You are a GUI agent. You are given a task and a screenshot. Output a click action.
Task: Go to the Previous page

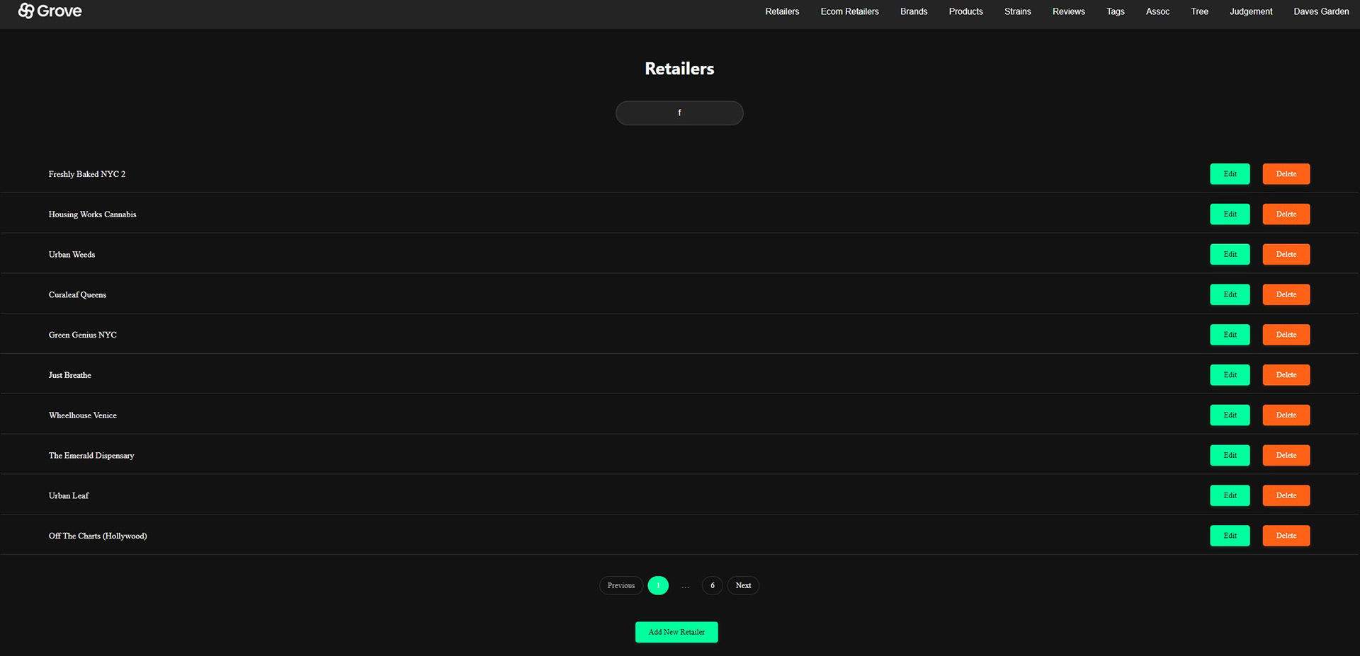(621, 586)
